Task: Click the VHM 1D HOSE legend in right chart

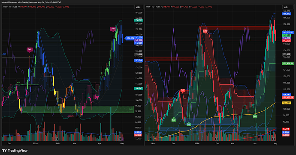Action: point(153,7)
